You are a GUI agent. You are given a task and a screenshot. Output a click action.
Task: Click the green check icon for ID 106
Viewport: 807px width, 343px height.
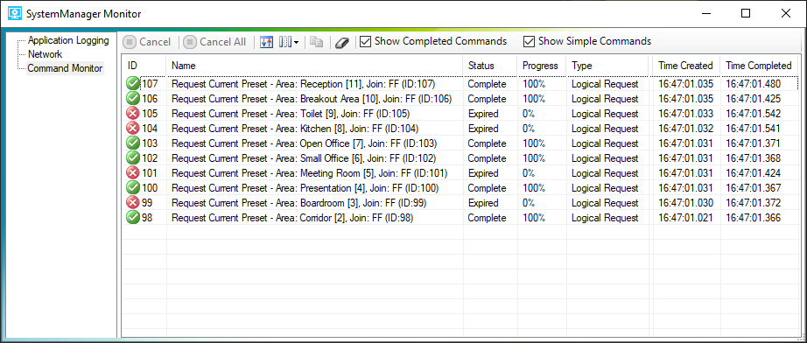tap(133, 98)
